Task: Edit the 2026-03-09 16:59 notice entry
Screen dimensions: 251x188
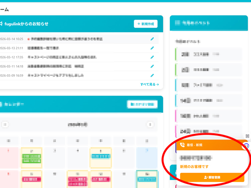Action: click(x=152, y=75)
